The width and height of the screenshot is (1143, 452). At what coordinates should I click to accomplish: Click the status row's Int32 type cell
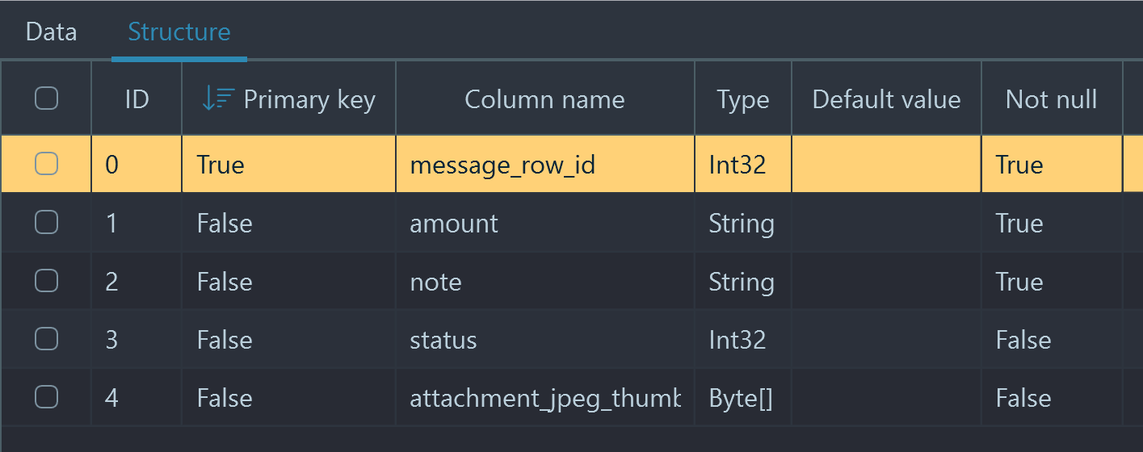pos(737,340)
